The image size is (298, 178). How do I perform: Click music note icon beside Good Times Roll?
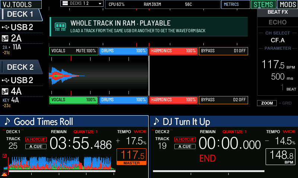pyautogui.click(x=7, y=121)
